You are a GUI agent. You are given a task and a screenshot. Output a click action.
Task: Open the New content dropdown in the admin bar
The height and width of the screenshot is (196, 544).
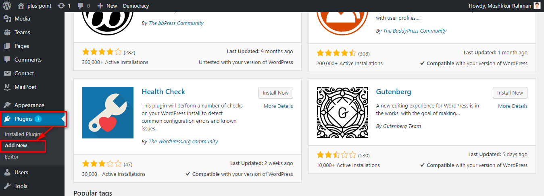pos(107,6)
